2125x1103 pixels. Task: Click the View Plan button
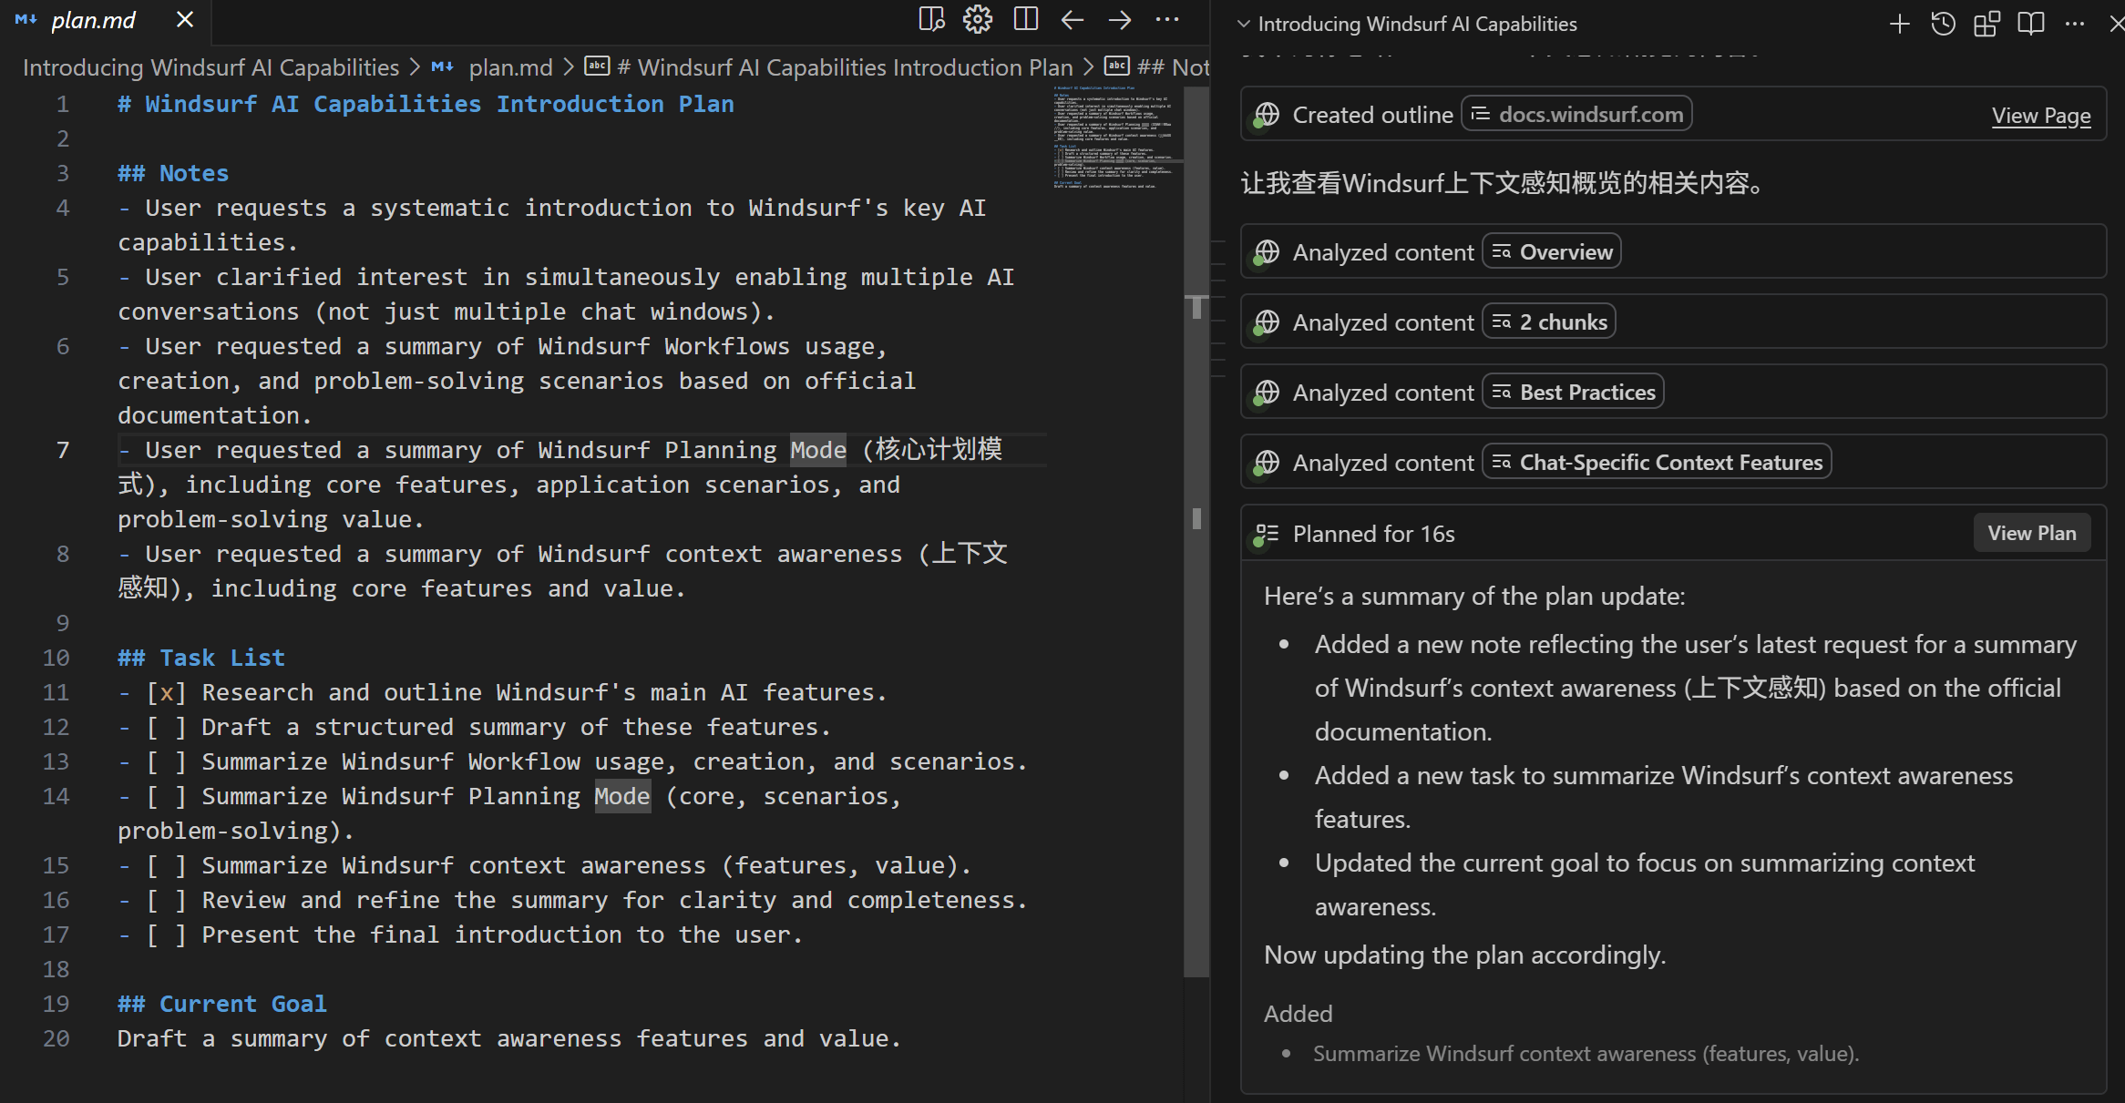2031,533
